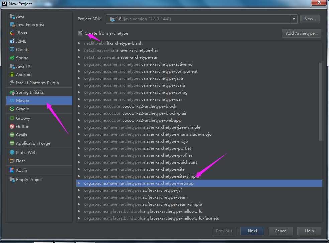Open the Project SDK dropdown arrow
Screen dimensions: 329x243
294,19
